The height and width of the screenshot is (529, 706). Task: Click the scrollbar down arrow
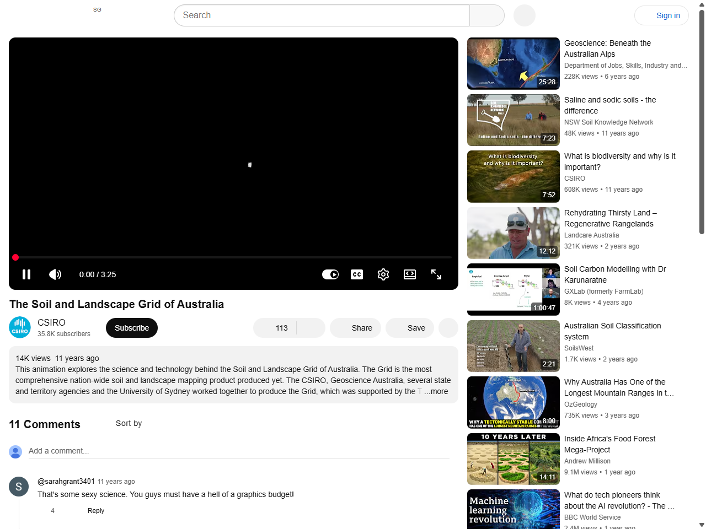pos(702,525)
